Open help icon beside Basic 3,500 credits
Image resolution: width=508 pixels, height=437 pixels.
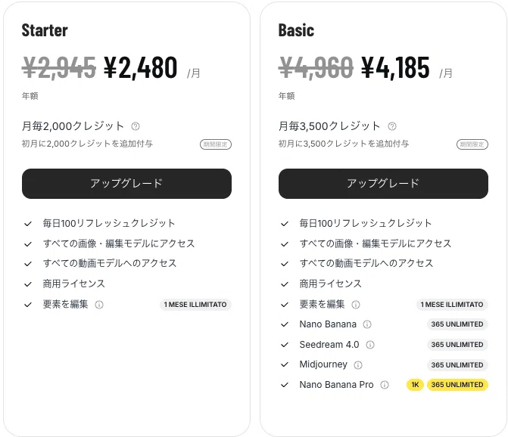391,126
